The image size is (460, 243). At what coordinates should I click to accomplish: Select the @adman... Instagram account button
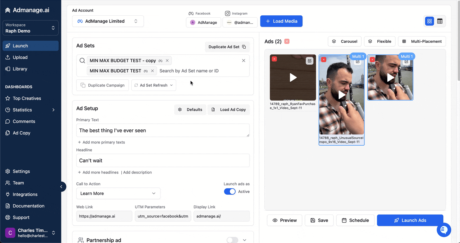coord(240,22)
